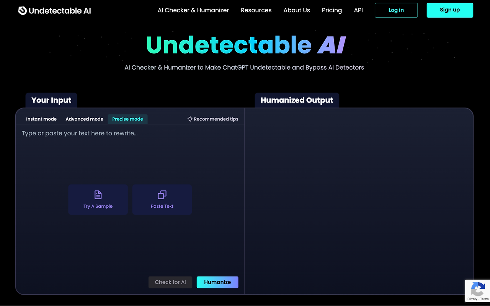Click the reCAPTCHA badge icon
The height and width of the screenshot is (306, 490).
pyautogui.click(x=478, y=289)
